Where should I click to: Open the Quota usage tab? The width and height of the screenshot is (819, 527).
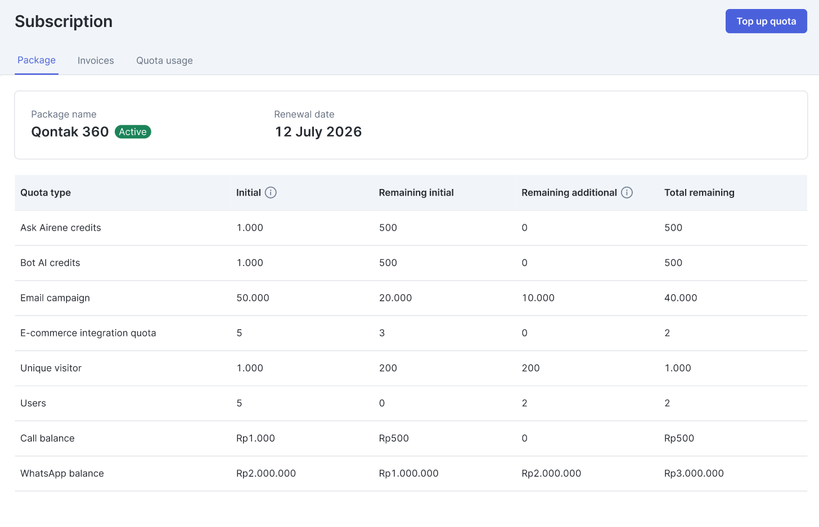tap(164, 61)
